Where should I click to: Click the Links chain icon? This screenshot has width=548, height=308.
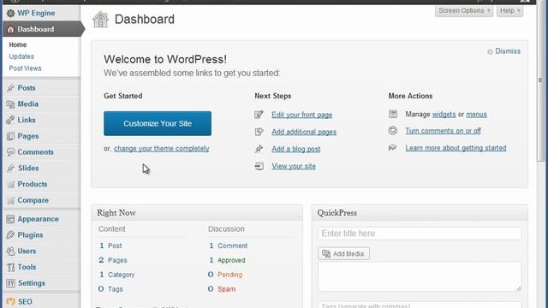(10, 120)
